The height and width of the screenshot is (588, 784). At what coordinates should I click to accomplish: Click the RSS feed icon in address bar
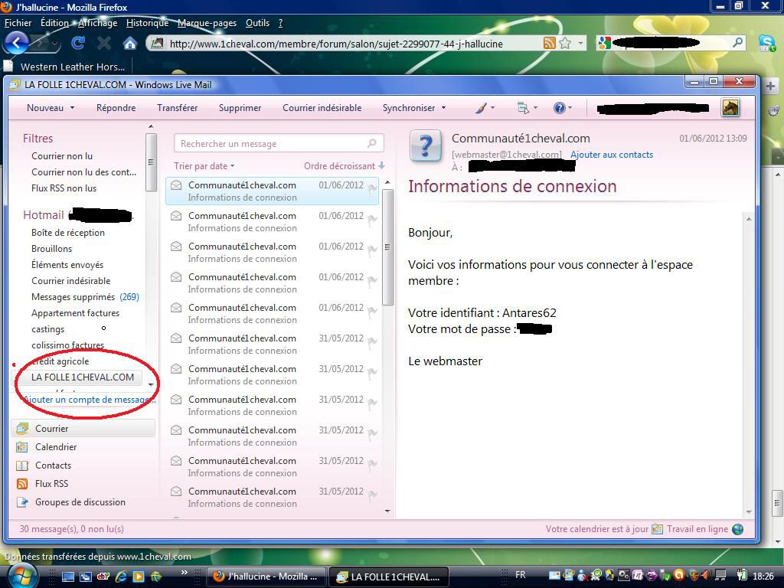pyautogui.click(x=549, y=43)
